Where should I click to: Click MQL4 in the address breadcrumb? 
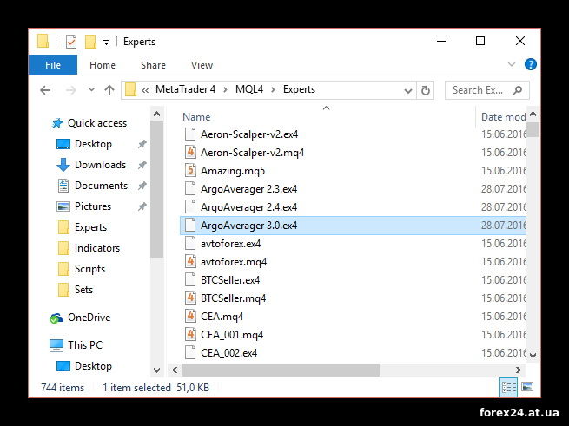point(249,89)
